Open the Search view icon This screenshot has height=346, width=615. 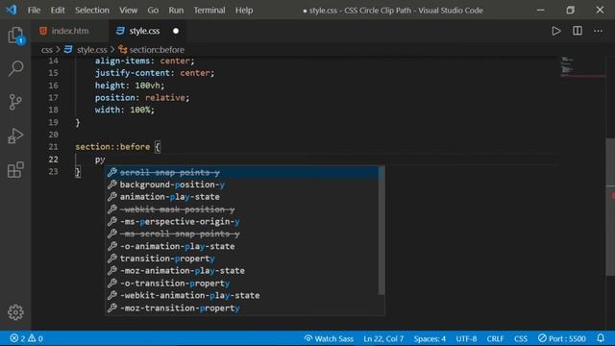coord(15,68)
